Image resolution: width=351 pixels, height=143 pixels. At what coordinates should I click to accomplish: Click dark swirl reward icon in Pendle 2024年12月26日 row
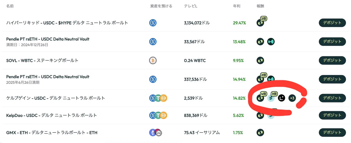click(x=260, y=42)
